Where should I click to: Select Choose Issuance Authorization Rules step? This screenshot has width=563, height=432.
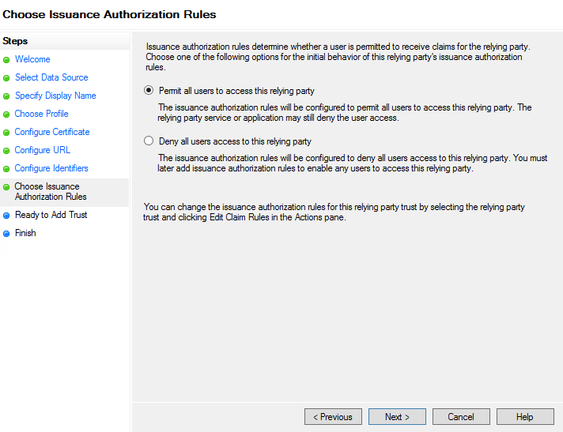click(51, 191)
